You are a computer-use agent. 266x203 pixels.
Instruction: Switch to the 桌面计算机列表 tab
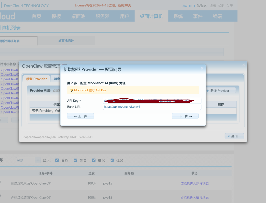[x=18, y=41]
